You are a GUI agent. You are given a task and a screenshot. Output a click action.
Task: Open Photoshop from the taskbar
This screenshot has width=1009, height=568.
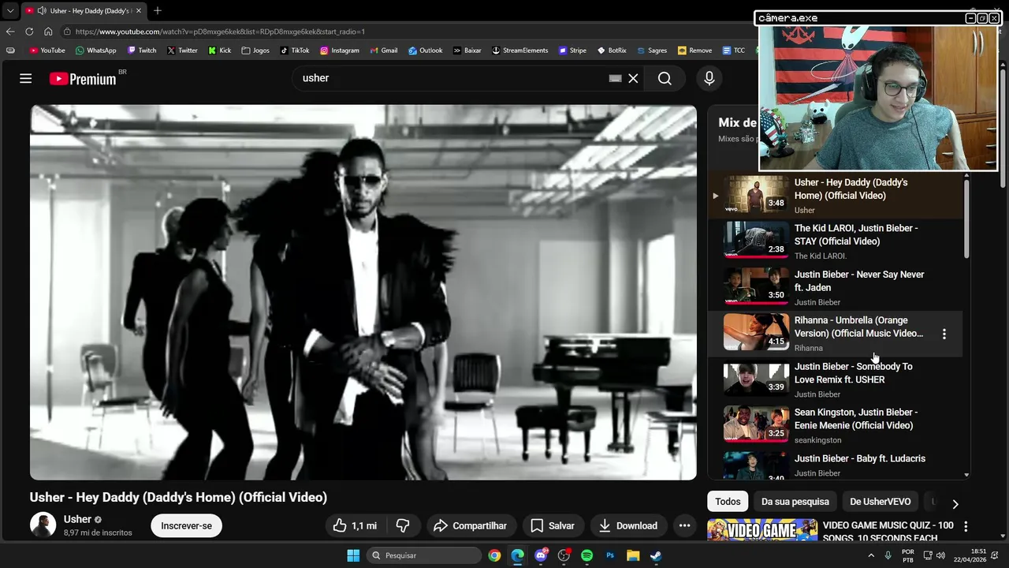pyautogui.click(x=609, y=555)
